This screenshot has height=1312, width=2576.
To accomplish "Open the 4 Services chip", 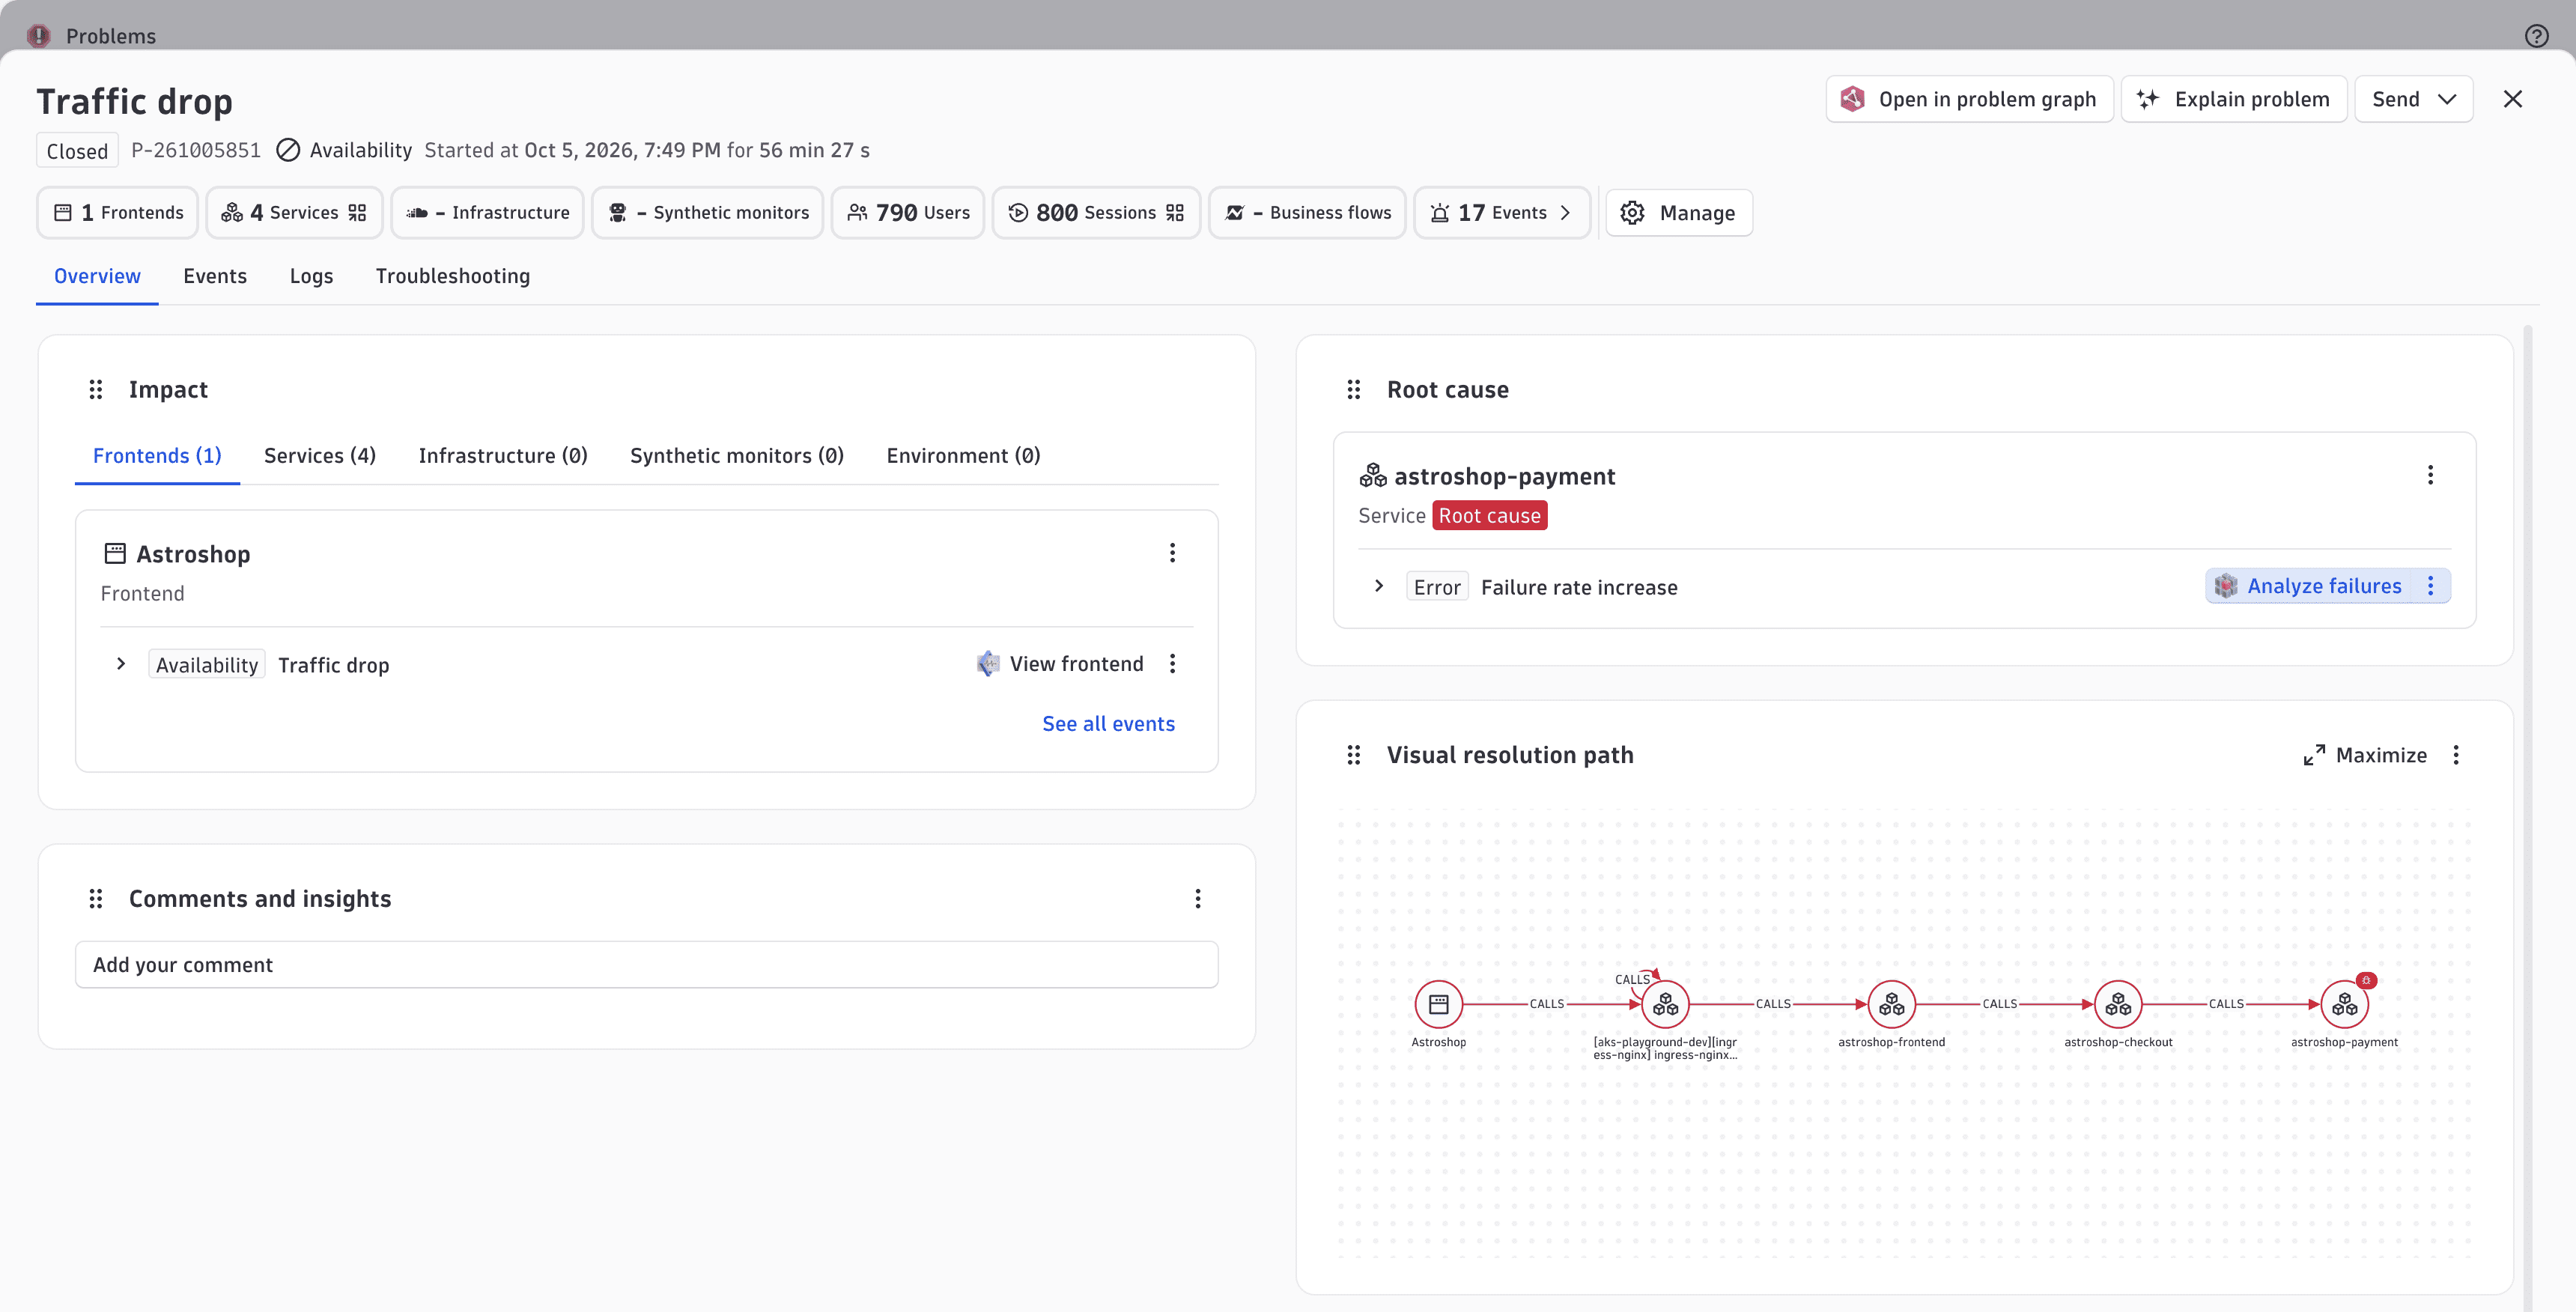I will (294, 213).
